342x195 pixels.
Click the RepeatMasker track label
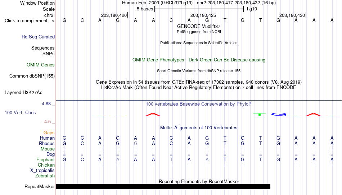(40, 186)
